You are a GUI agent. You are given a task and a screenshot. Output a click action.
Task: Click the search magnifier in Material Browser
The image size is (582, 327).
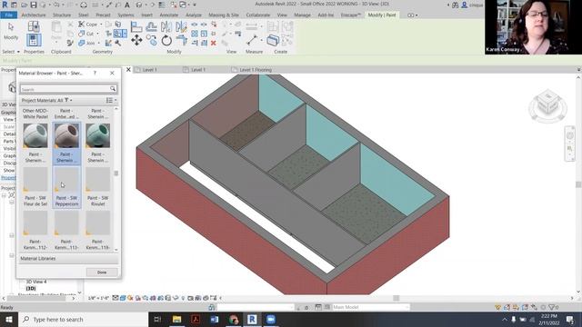click(113, 89)
